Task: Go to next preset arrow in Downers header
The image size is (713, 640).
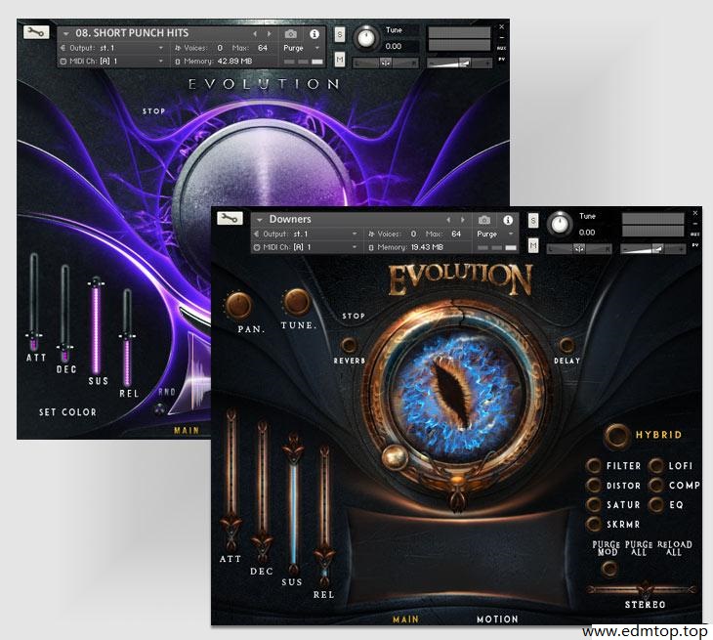Action: 463,220
